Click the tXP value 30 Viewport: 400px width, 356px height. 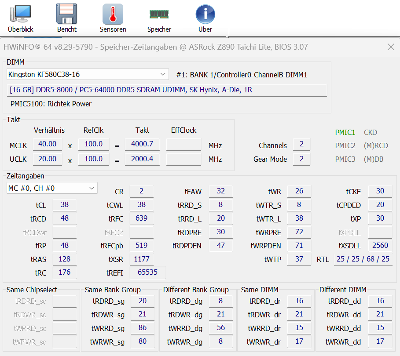tap(380, 218)
